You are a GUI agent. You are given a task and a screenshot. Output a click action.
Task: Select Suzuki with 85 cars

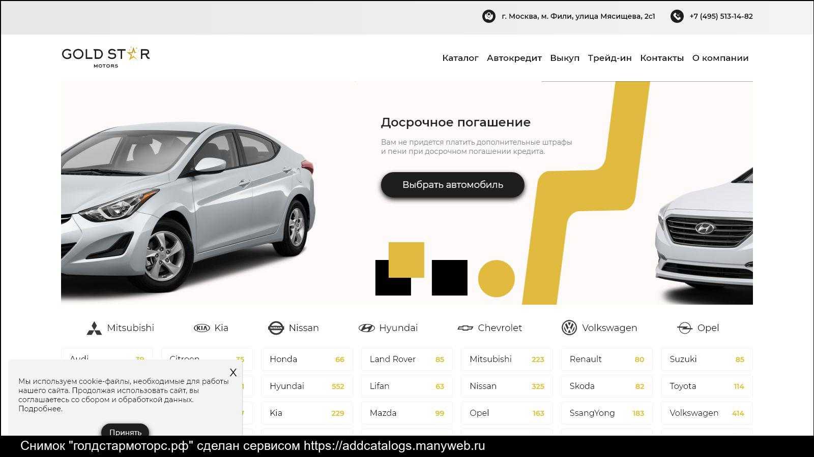707,360
